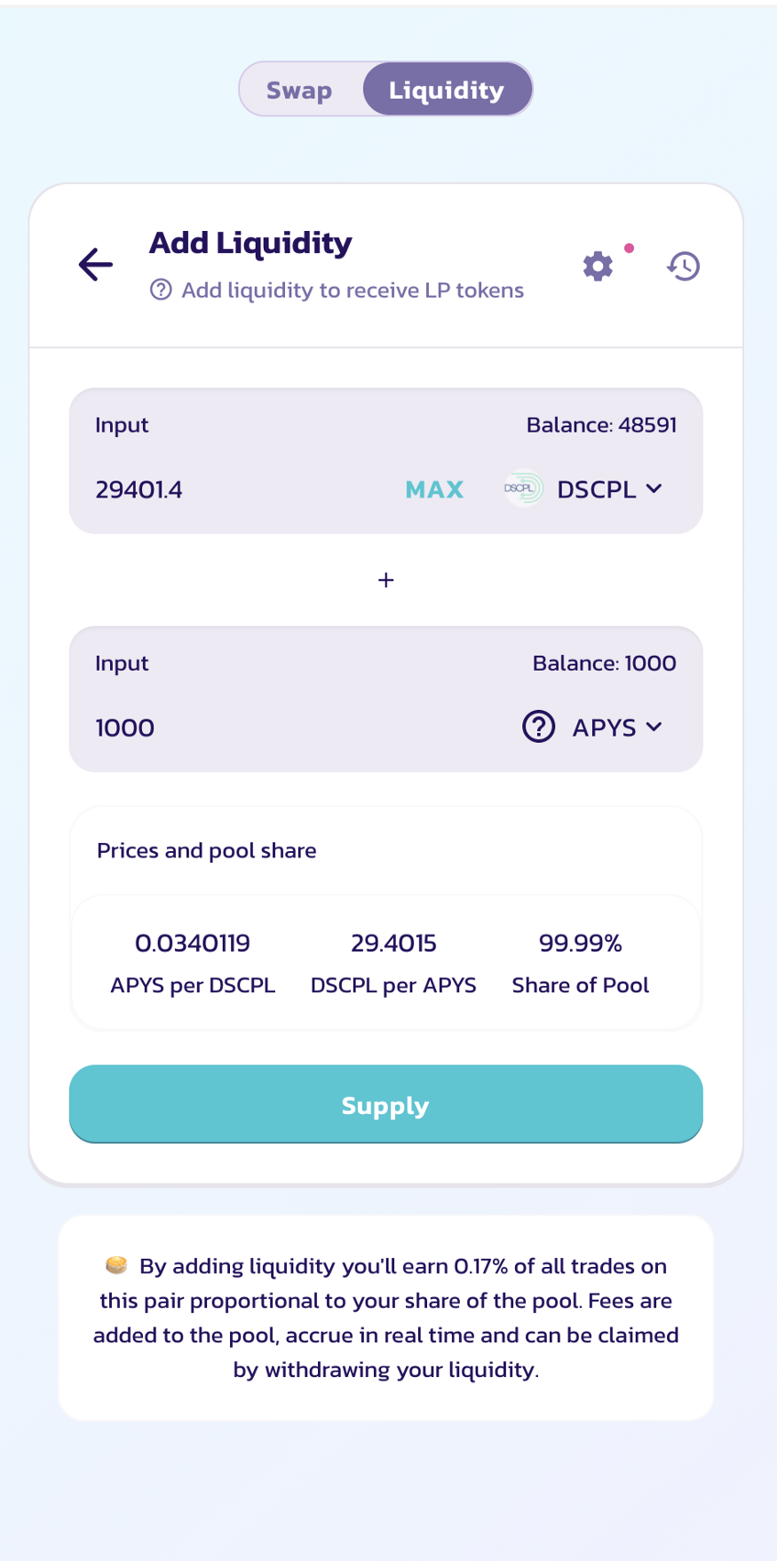
Task: Expand the APYS token chevron
Action: tap(654, 727)
